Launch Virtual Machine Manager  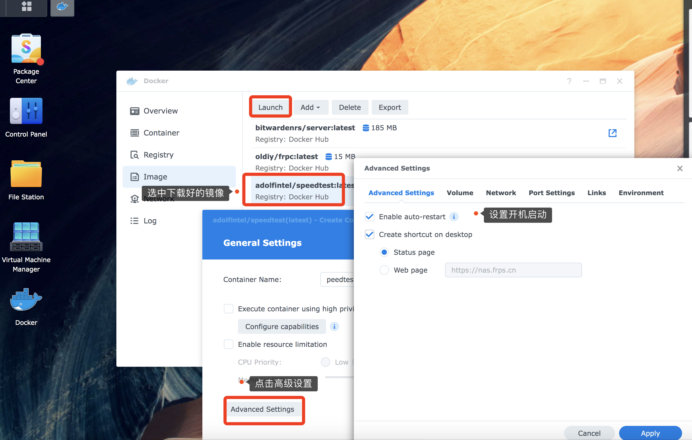coord(26,237)
